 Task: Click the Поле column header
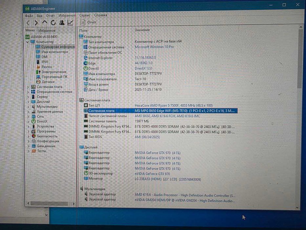point(84,31)
